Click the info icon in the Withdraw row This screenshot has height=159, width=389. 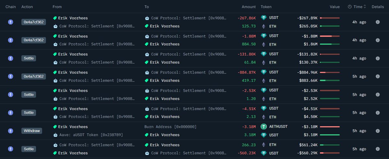pyautogui.click(x=378, y=131)
